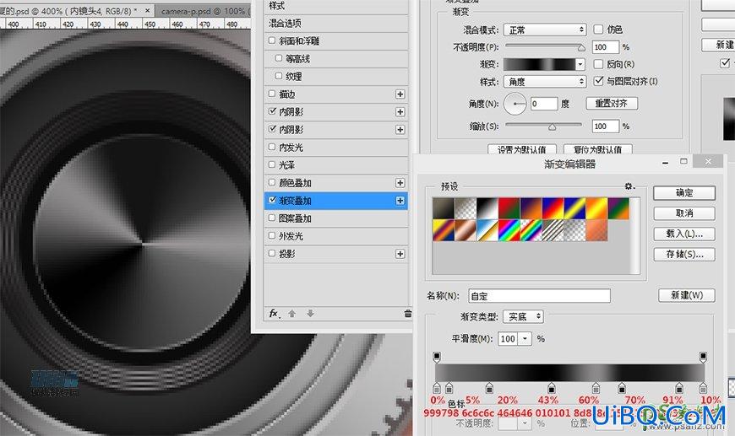Screen dimensions: 735x436
Task: Tick the 仿色 dither checkbox
Action: click(x=598, y=30)
